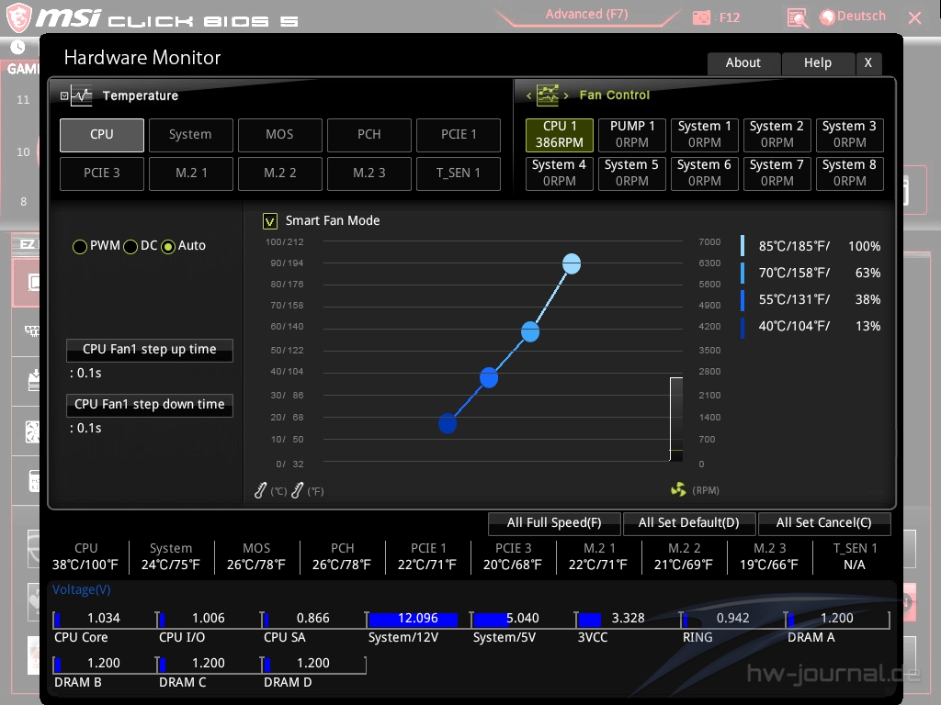Select the System 1 fan header
This screenshot has height=705, width=941.
coord(705,135)
